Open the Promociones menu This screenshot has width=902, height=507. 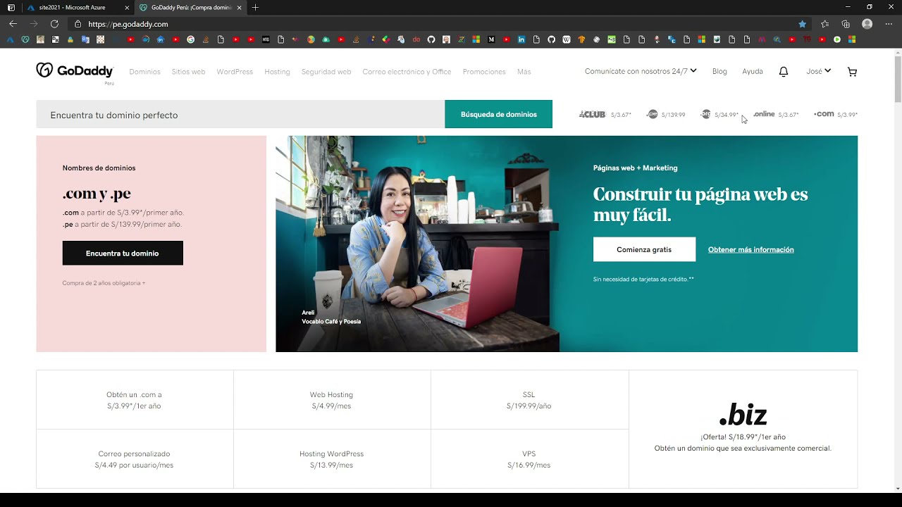click(484, 72)
